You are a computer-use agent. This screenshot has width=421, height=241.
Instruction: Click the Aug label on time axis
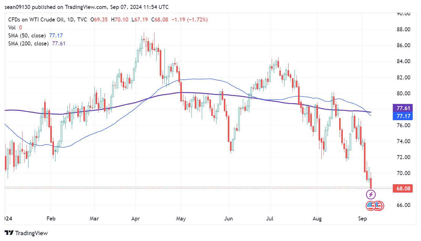point(317,219)
